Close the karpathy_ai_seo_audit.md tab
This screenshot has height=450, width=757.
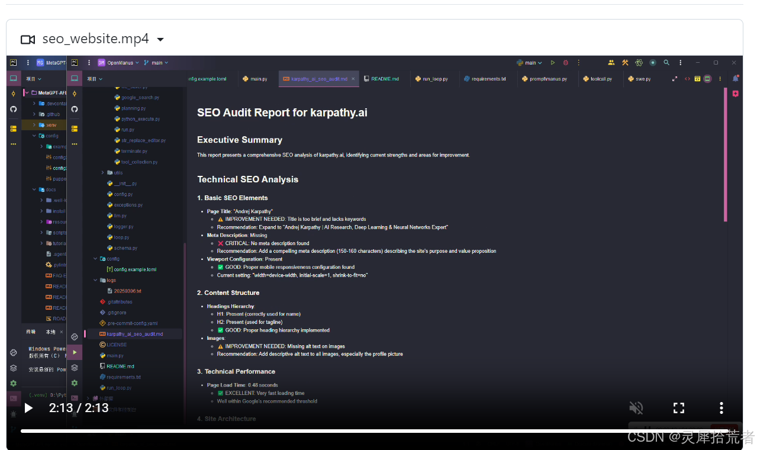coord(353,79)
